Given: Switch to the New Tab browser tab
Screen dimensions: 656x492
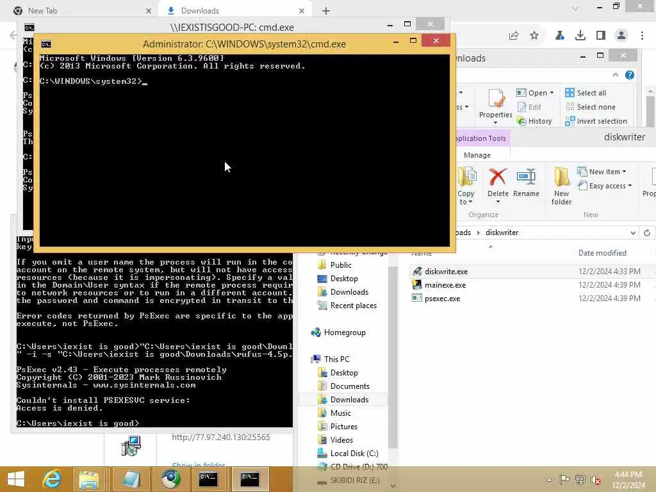Looking at the screenshot, I should click(x=81, y=11).
